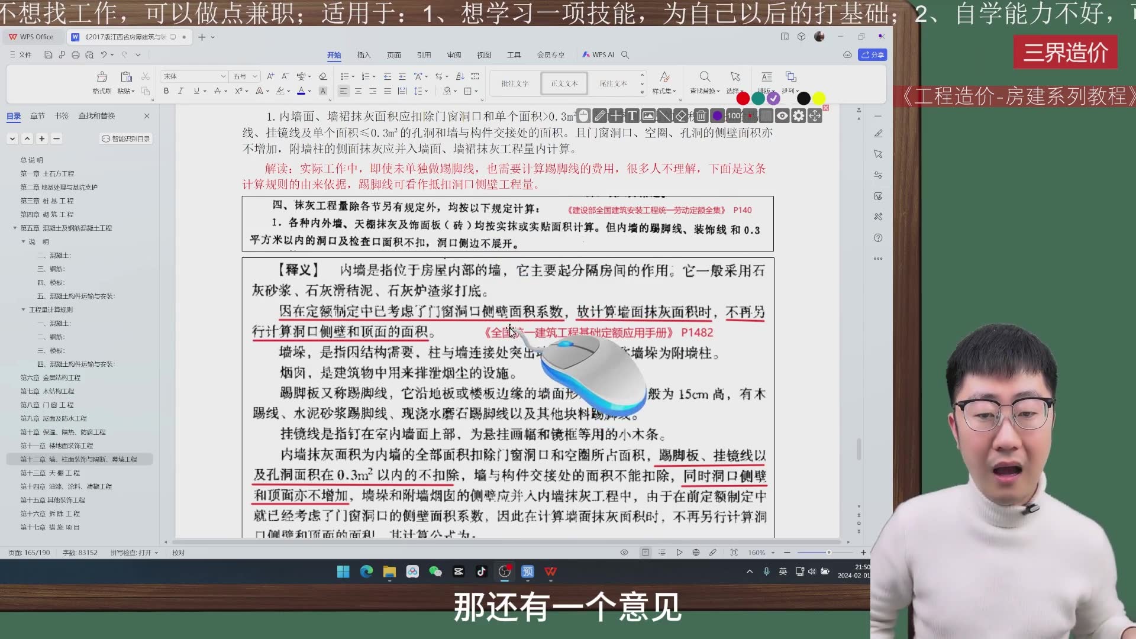This screenshot has height=639, width=1136.
Task: Click the Format Painter (格式刷) icon
Action: pos(102,78)
